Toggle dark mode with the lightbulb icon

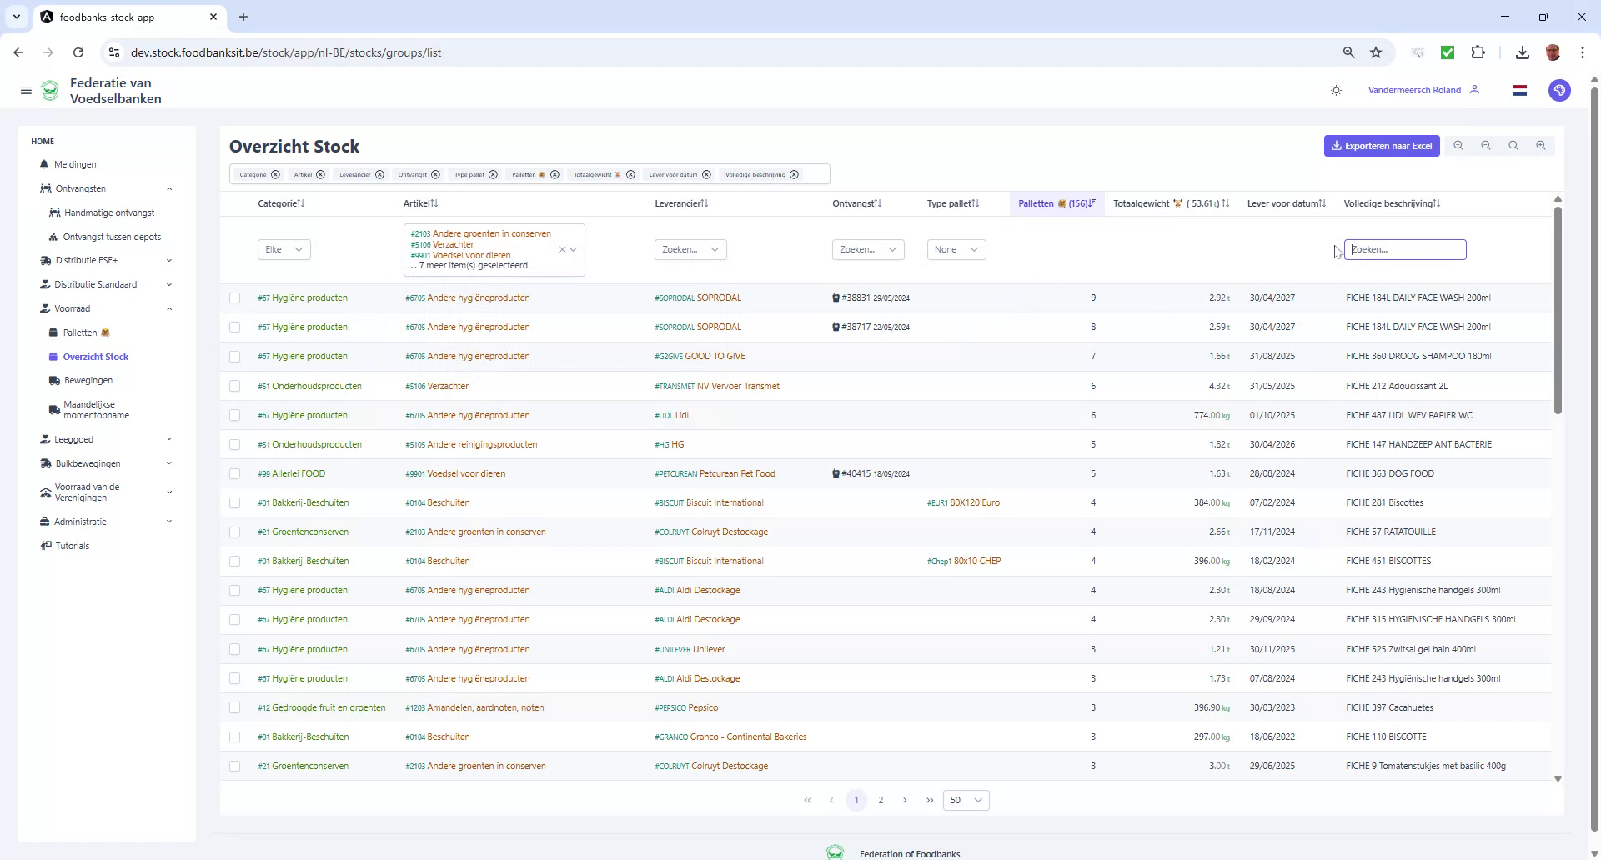click(1336, 90)
